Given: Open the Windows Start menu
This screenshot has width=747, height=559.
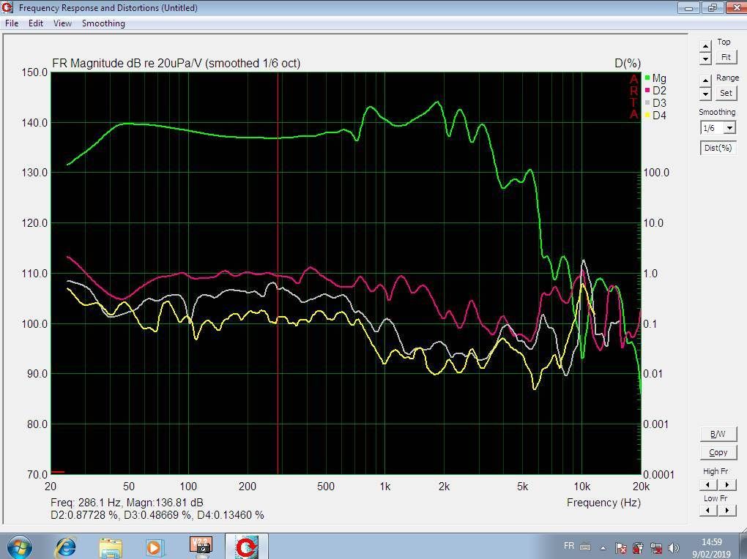Looking at the screenshot, I should (19, 547).
